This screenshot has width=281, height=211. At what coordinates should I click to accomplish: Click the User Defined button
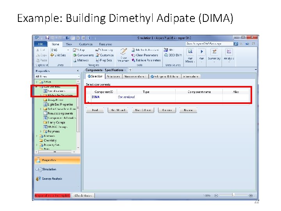[143, 110]
